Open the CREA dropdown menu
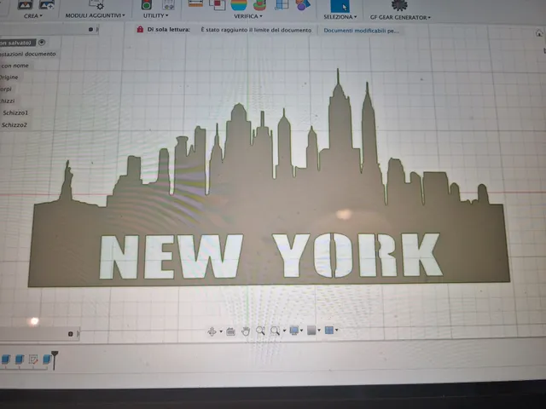 tap(33, 16)
